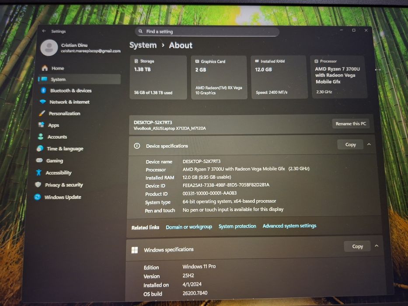Click the Windows logo beside Windows specifications
This screenshot has width=408, height=306.
click(135, 250)
